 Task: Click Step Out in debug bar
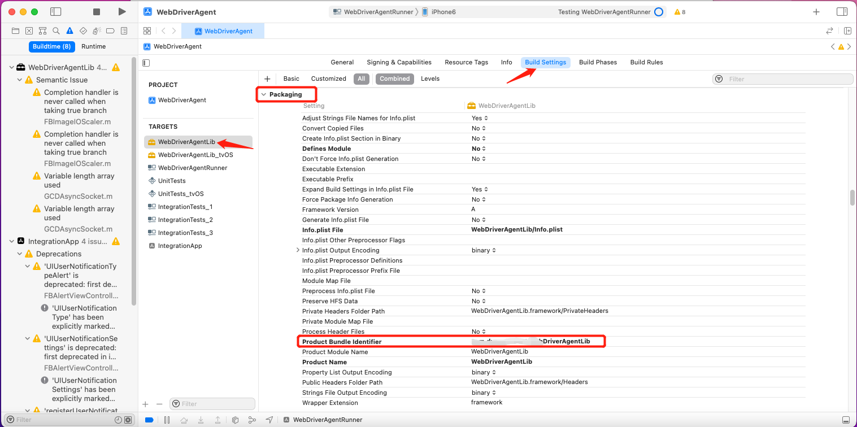click(218, 420)
